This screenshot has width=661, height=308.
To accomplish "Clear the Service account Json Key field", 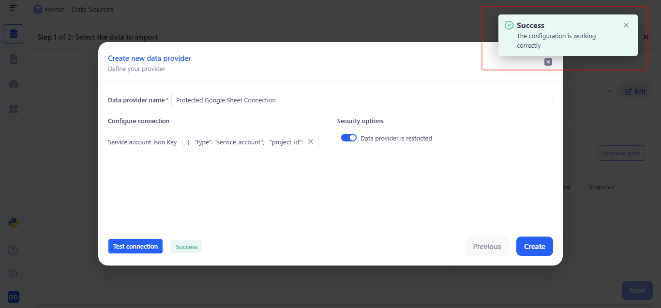I will [x=311, y=141].
